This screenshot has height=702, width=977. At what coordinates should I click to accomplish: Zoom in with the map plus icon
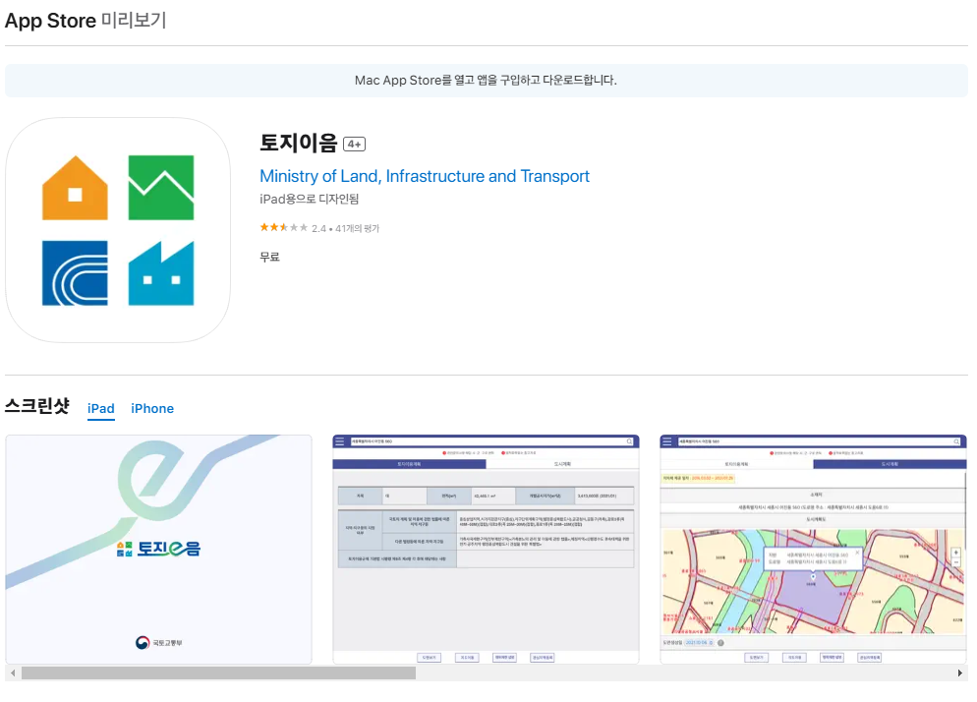[955, 553]
